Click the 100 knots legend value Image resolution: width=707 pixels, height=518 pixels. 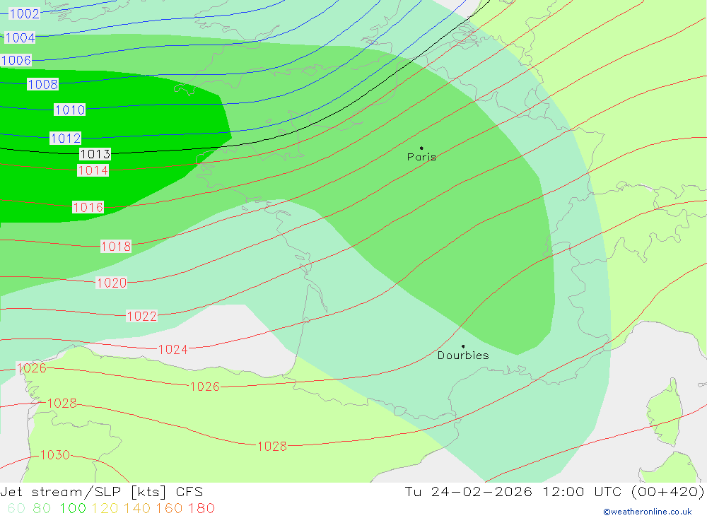coord(73,509)
